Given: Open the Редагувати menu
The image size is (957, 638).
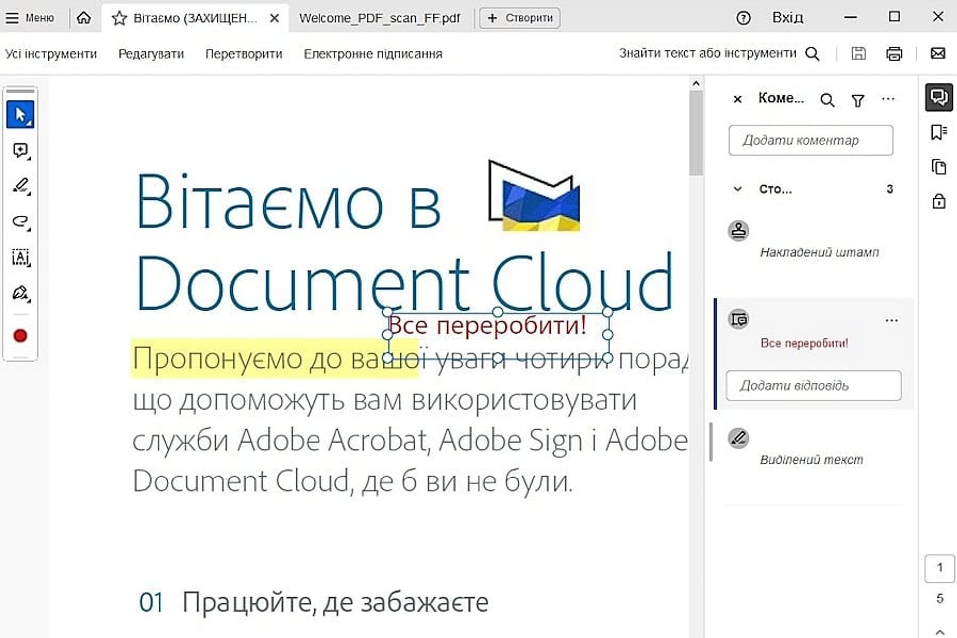Looking at the screenshot, I should (151, 54).
